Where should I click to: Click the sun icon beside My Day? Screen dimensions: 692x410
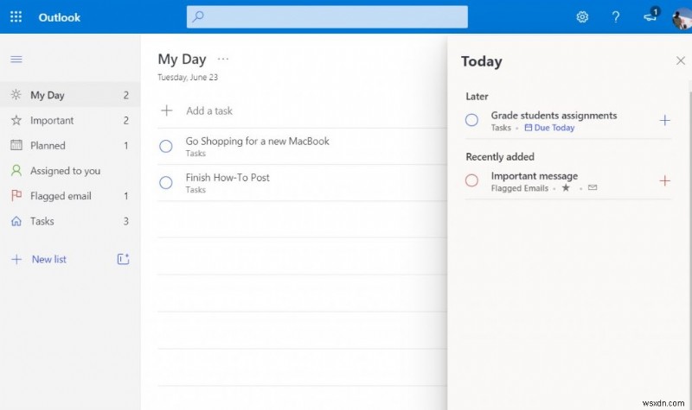coord(16,94)
